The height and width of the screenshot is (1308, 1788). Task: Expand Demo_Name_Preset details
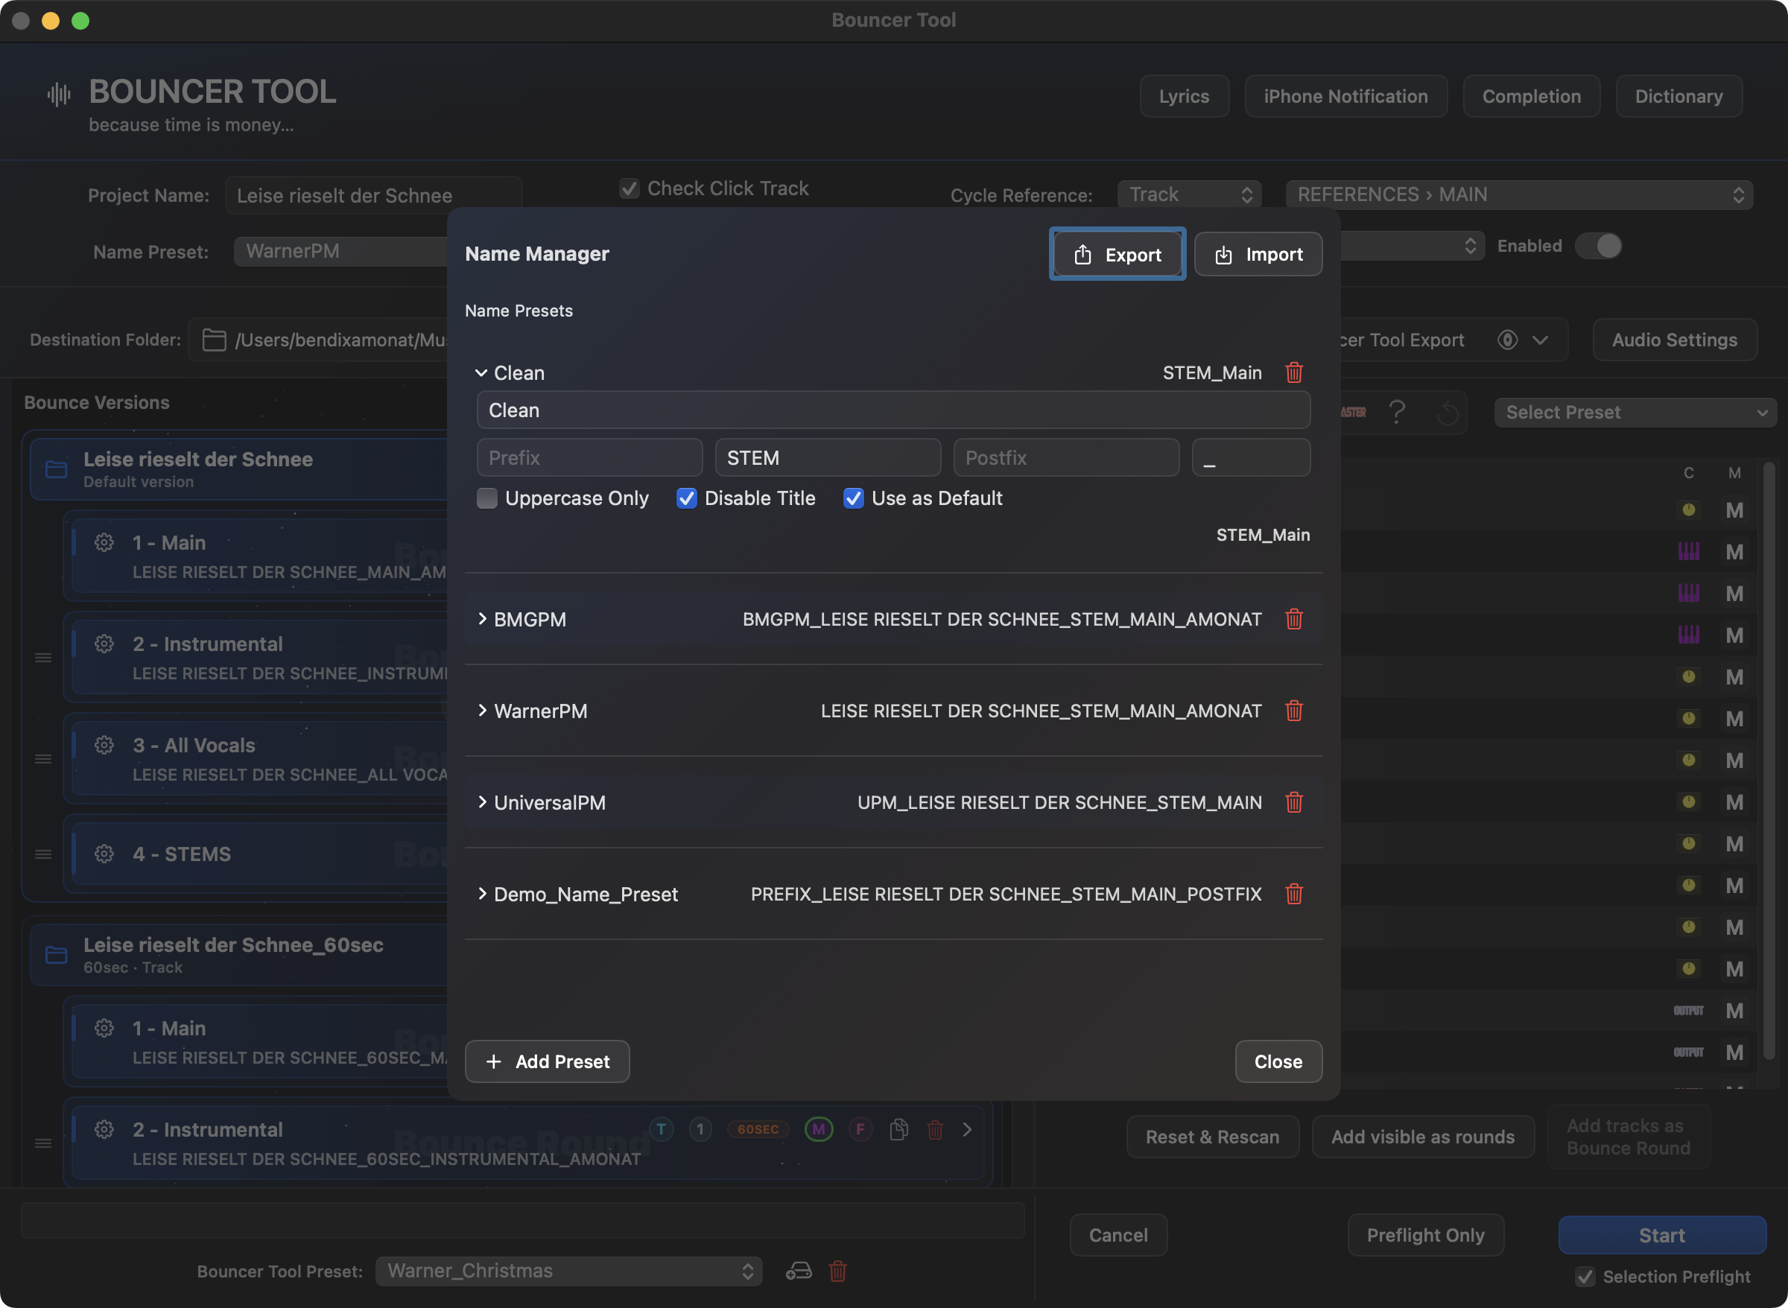click(481, 894)
